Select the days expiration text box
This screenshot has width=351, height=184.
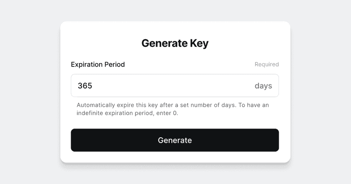pyautogui.click(x=167, y=86)
